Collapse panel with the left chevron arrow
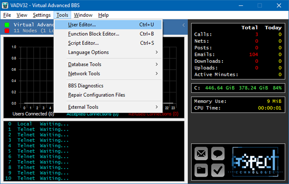This screenshot has width=289, height=184. 184,25
